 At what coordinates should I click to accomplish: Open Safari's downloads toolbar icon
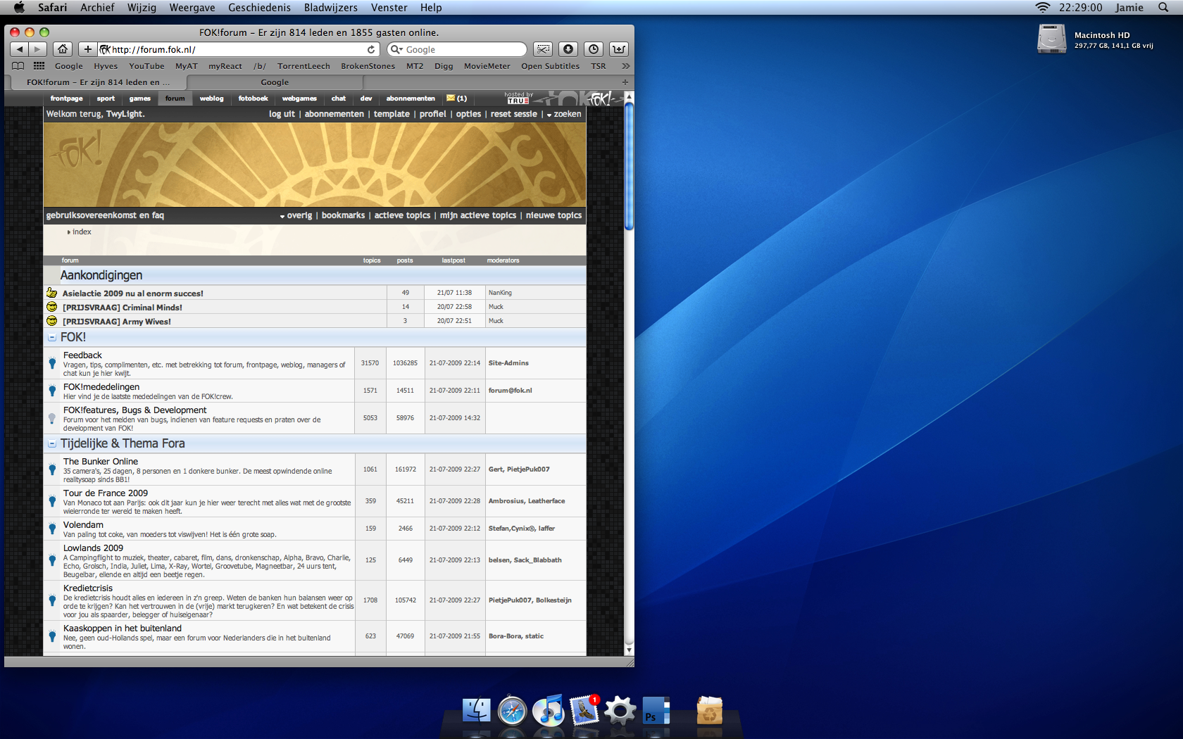point(568,49)
